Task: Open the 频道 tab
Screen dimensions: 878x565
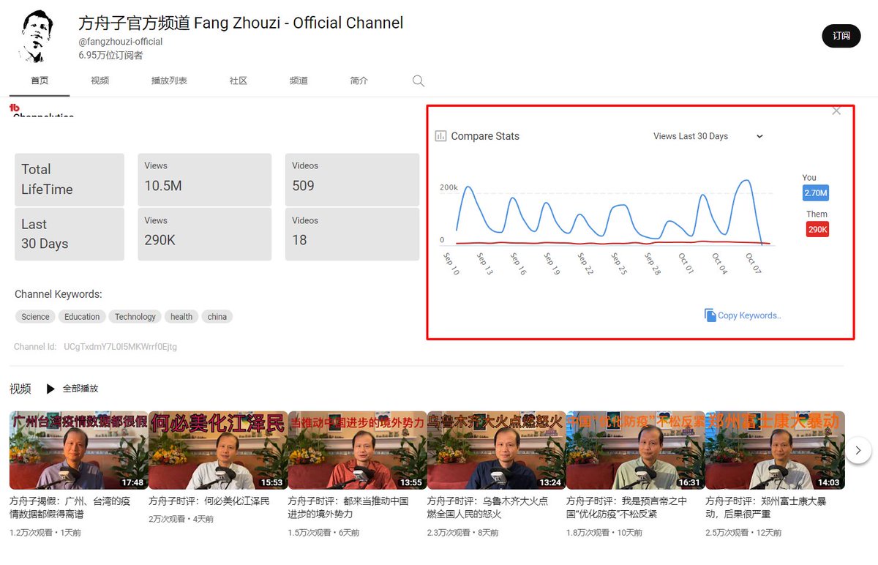Action: pos(299,81)
